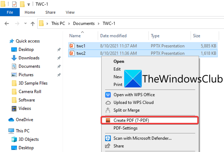The image size is (224, 152).
Task: Click the Microsoft Defender shield icon
Action: [108, 138]
